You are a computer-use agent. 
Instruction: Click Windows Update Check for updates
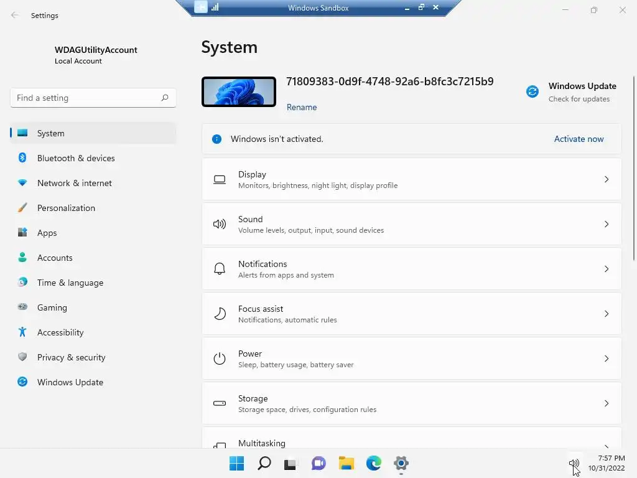[579, 99]
